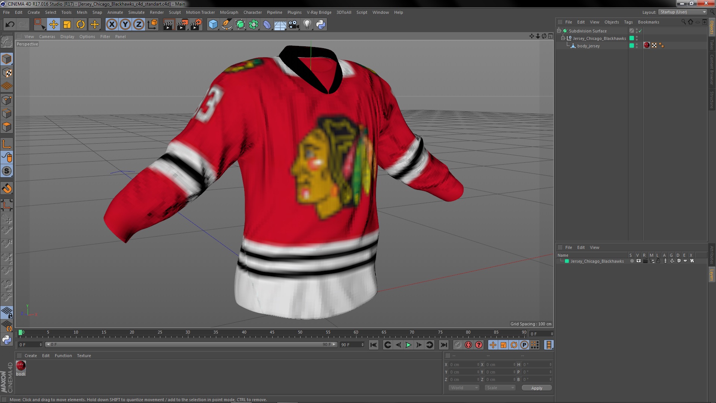
Task: Open the Deformer objects palette
Action: (267, 25)
